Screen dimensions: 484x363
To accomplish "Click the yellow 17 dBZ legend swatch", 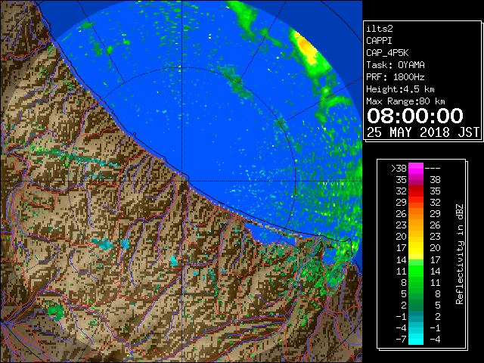I will point(416,248).
